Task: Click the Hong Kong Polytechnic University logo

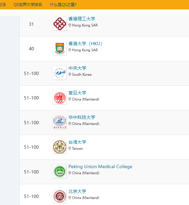Action: [59, 24]
